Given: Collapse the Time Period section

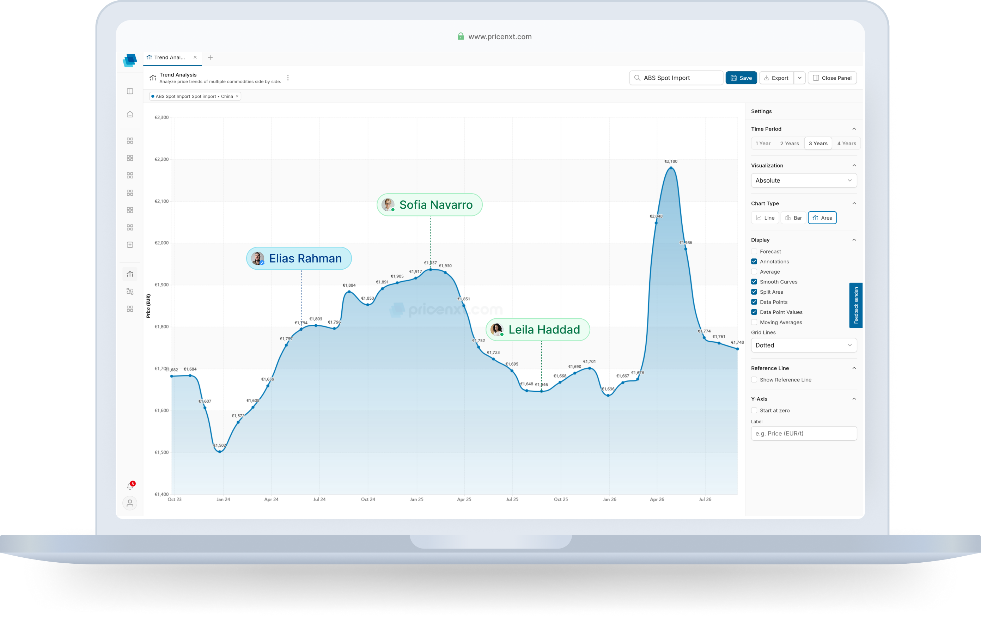Looking at the screenshot, I should coord(854,129).
